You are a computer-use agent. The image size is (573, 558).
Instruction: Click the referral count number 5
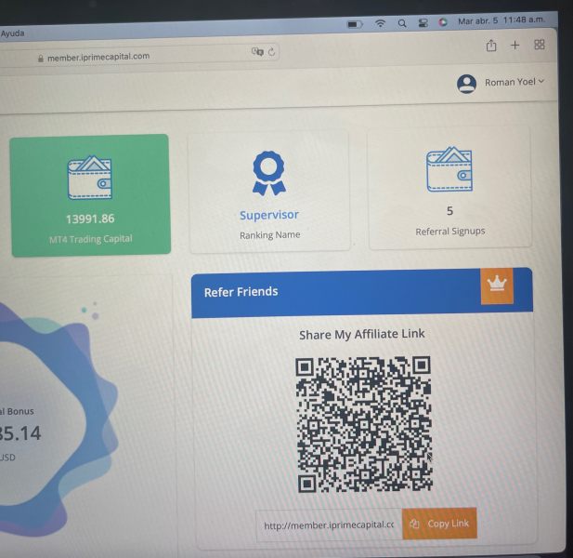(x=449, y=211)
